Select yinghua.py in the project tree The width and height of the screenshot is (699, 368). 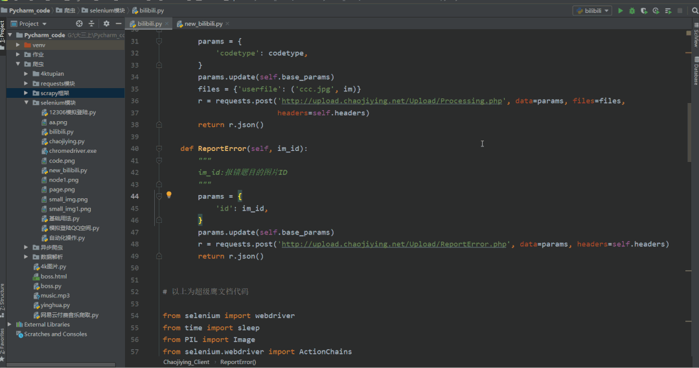point(55,305)
